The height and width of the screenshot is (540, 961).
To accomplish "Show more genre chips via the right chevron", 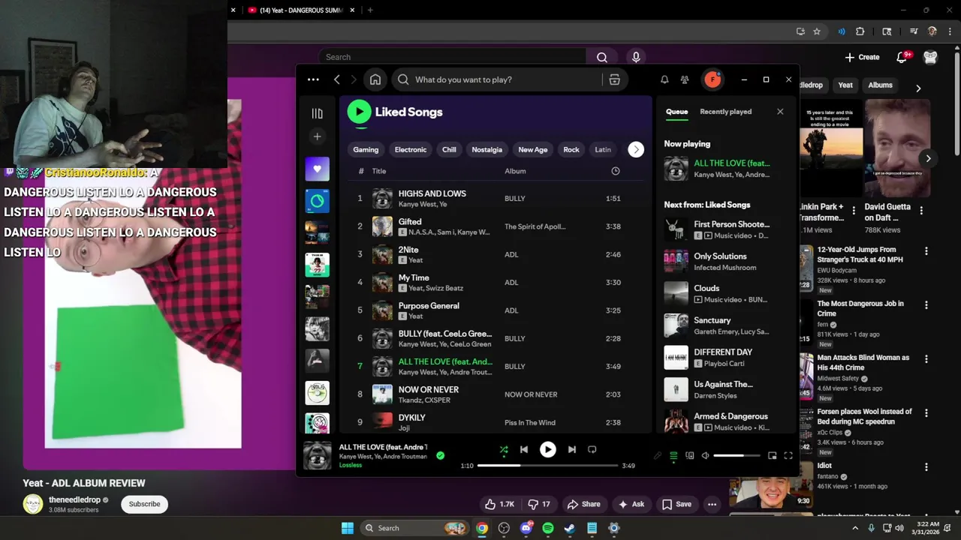I will [636, 149].
